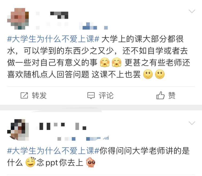Open first post's #大学生为什么不爱上课# hashtag
Image resolution: width=202 pixels, height=176 pixels.
tap(53, 39)
